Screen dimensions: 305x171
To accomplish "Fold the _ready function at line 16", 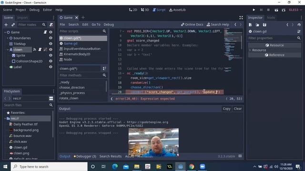I will [x=123, y=74].
